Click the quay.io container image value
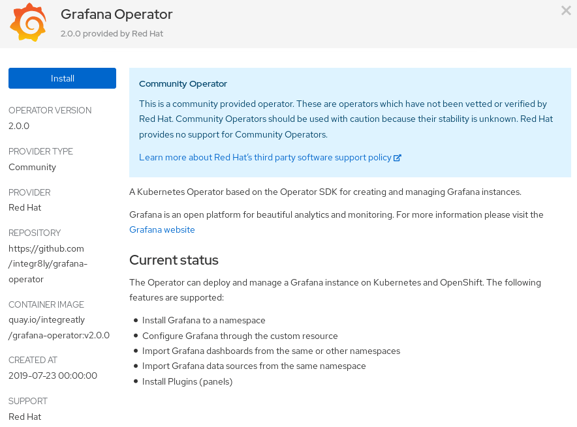Image resolution: width=577 pixels, height=427 pixels. pos(59,328)
